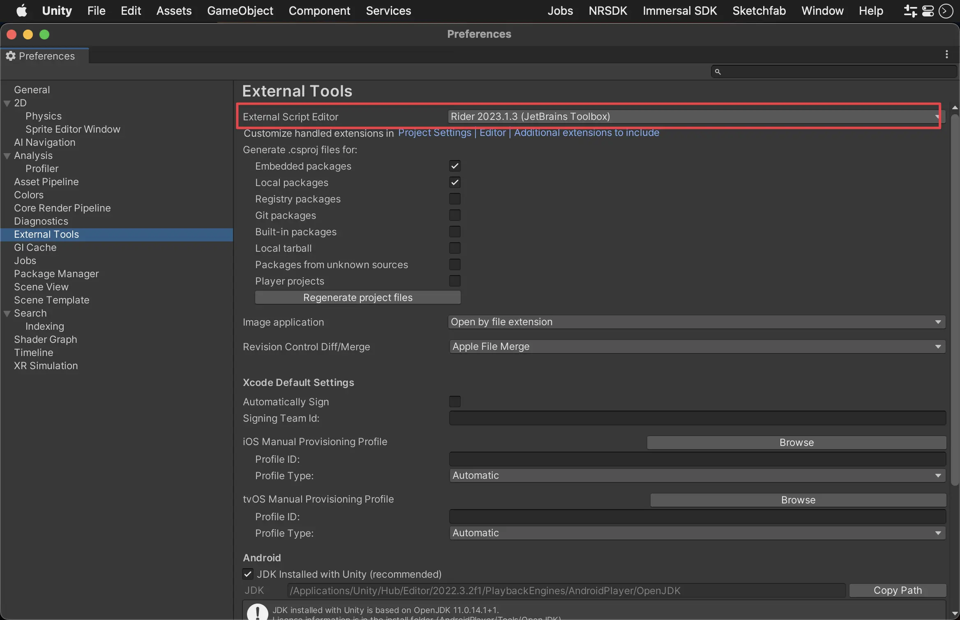Open Revision Control Diff/Merge dropdown
The image size is (960, 620).
698,347
